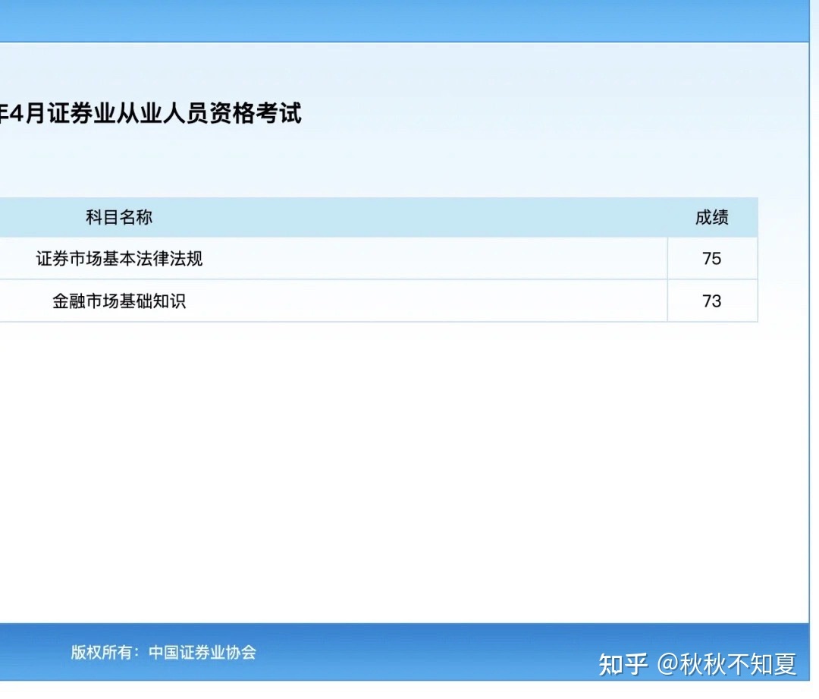Open the 中国证券业协会 footer link
The image size is (819, 699).
click(204, 653)
